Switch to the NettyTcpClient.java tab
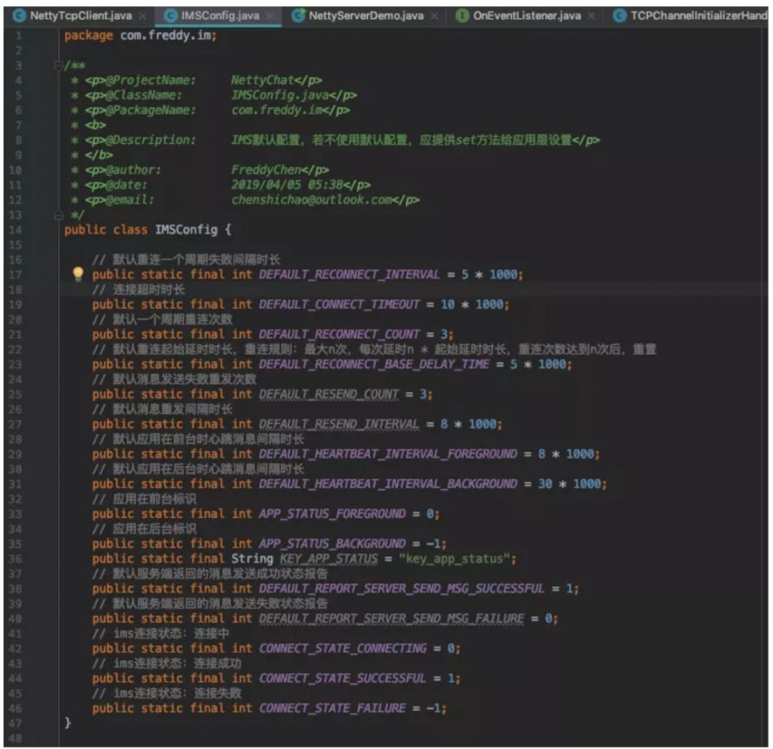The width and height of the screenshot is (773, 749). pyautogui.click(x=80, y=15)
